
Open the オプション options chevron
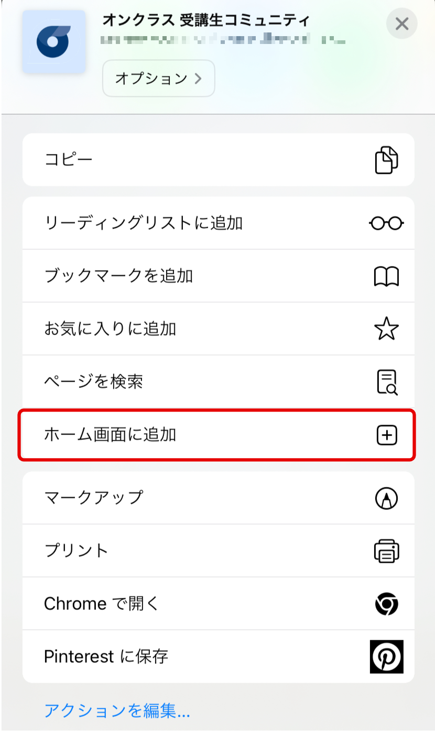[x=159, y=79]
